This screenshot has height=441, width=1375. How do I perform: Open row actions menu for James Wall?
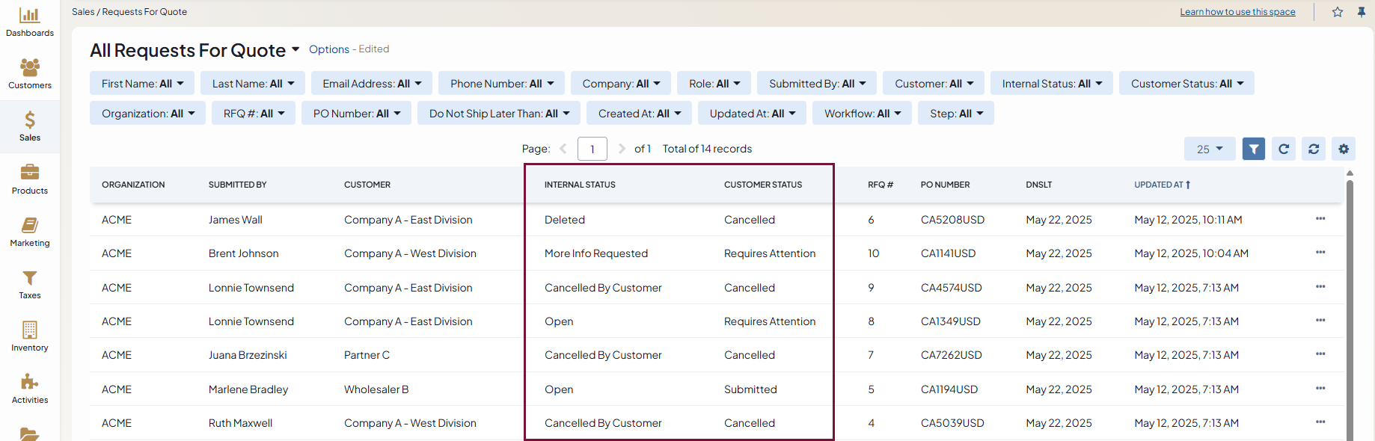(1320, 219)
